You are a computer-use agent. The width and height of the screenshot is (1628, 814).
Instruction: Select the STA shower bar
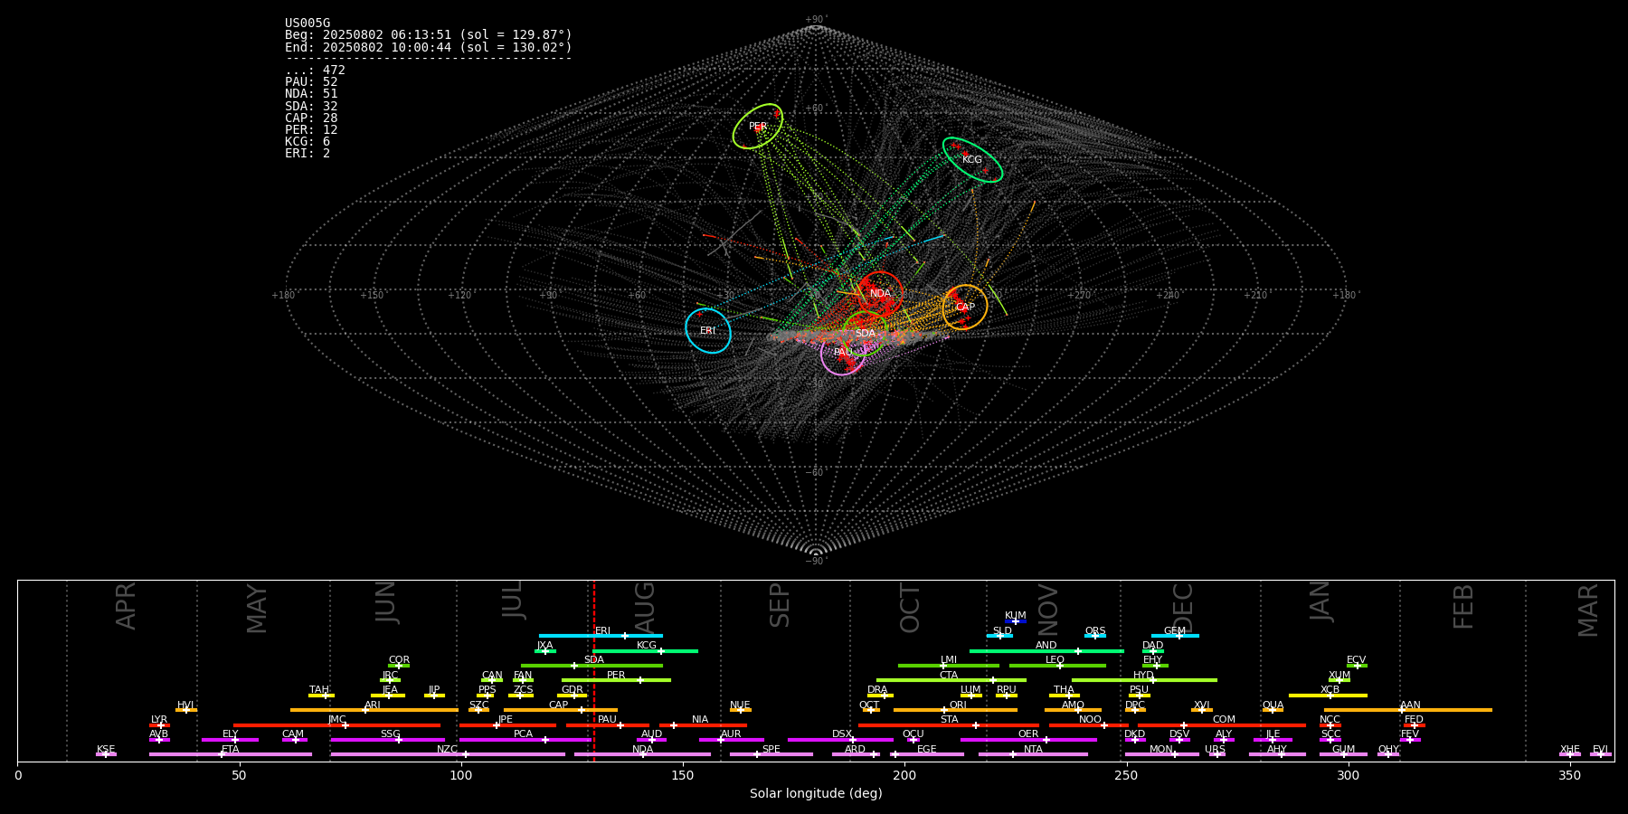[x=949, y=724]
